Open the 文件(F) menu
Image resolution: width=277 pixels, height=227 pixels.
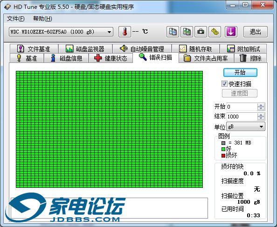(x=15, y=19)
